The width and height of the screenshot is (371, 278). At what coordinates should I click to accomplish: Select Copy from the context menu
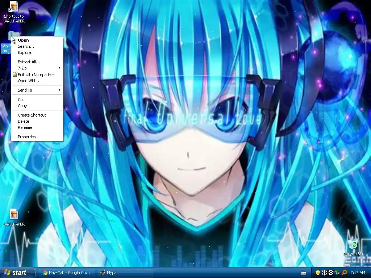(37, 106)
